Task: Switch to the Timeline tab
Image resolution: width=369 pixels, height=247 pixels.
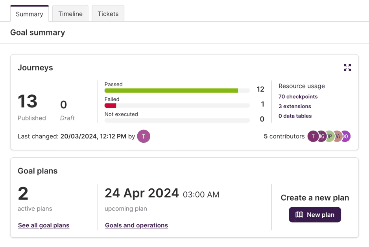Action: (70, 14)
